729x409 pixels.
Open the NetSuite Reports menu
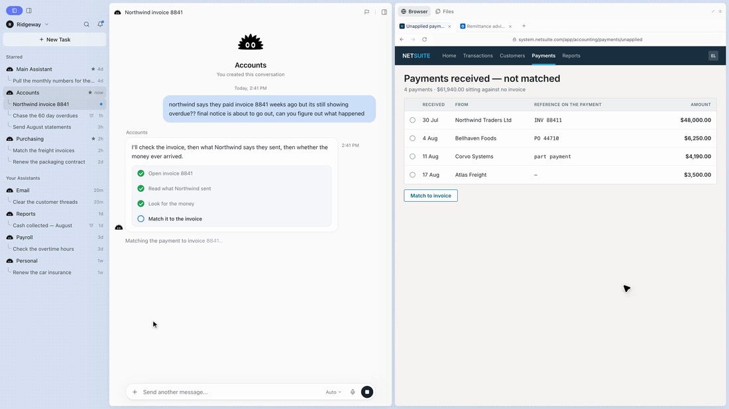(x=571, y=56)
